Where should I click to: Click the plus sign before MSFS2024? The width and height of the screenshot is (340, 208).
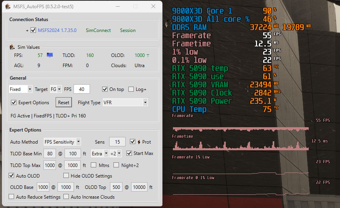[x=27, y=31]
